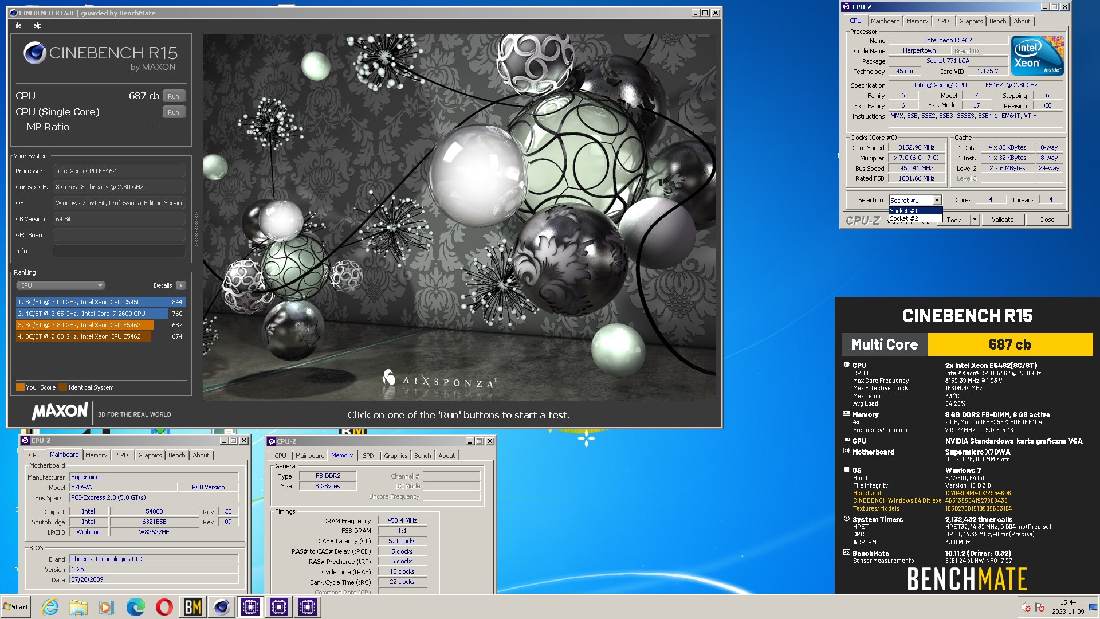
Task: Open SPD tab in CPU-Z Memory window
Action: [x=368, y=456]
